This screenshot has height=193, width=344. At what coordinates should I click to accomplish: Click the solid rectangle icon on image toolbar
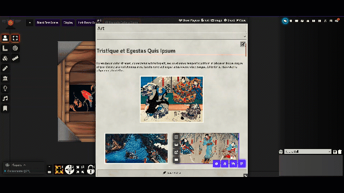pos(176,160)
